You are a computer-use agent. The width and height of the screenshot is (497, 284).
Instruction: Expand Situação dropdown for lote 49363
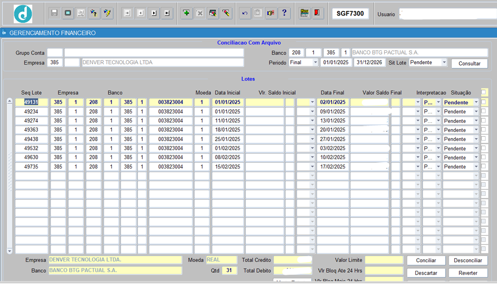pos(476,130)
